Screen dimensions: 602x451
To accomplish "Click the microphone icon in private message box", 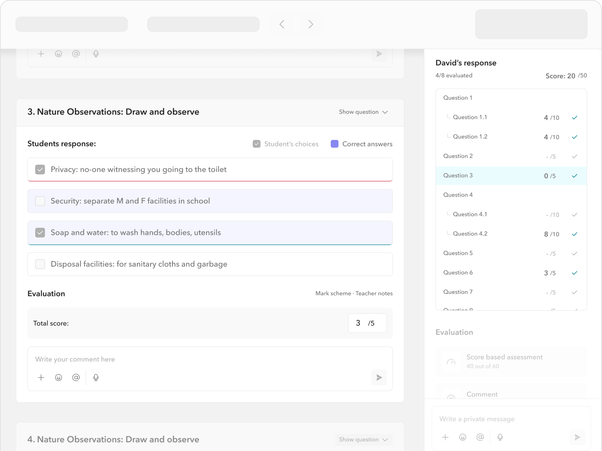I will coord(500,437).
